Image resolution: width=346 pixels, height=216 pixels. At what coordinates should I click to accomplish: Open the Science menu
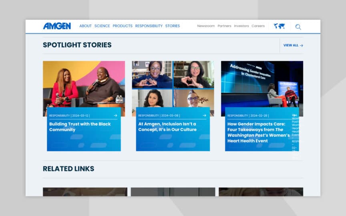(x=102, y=26)
